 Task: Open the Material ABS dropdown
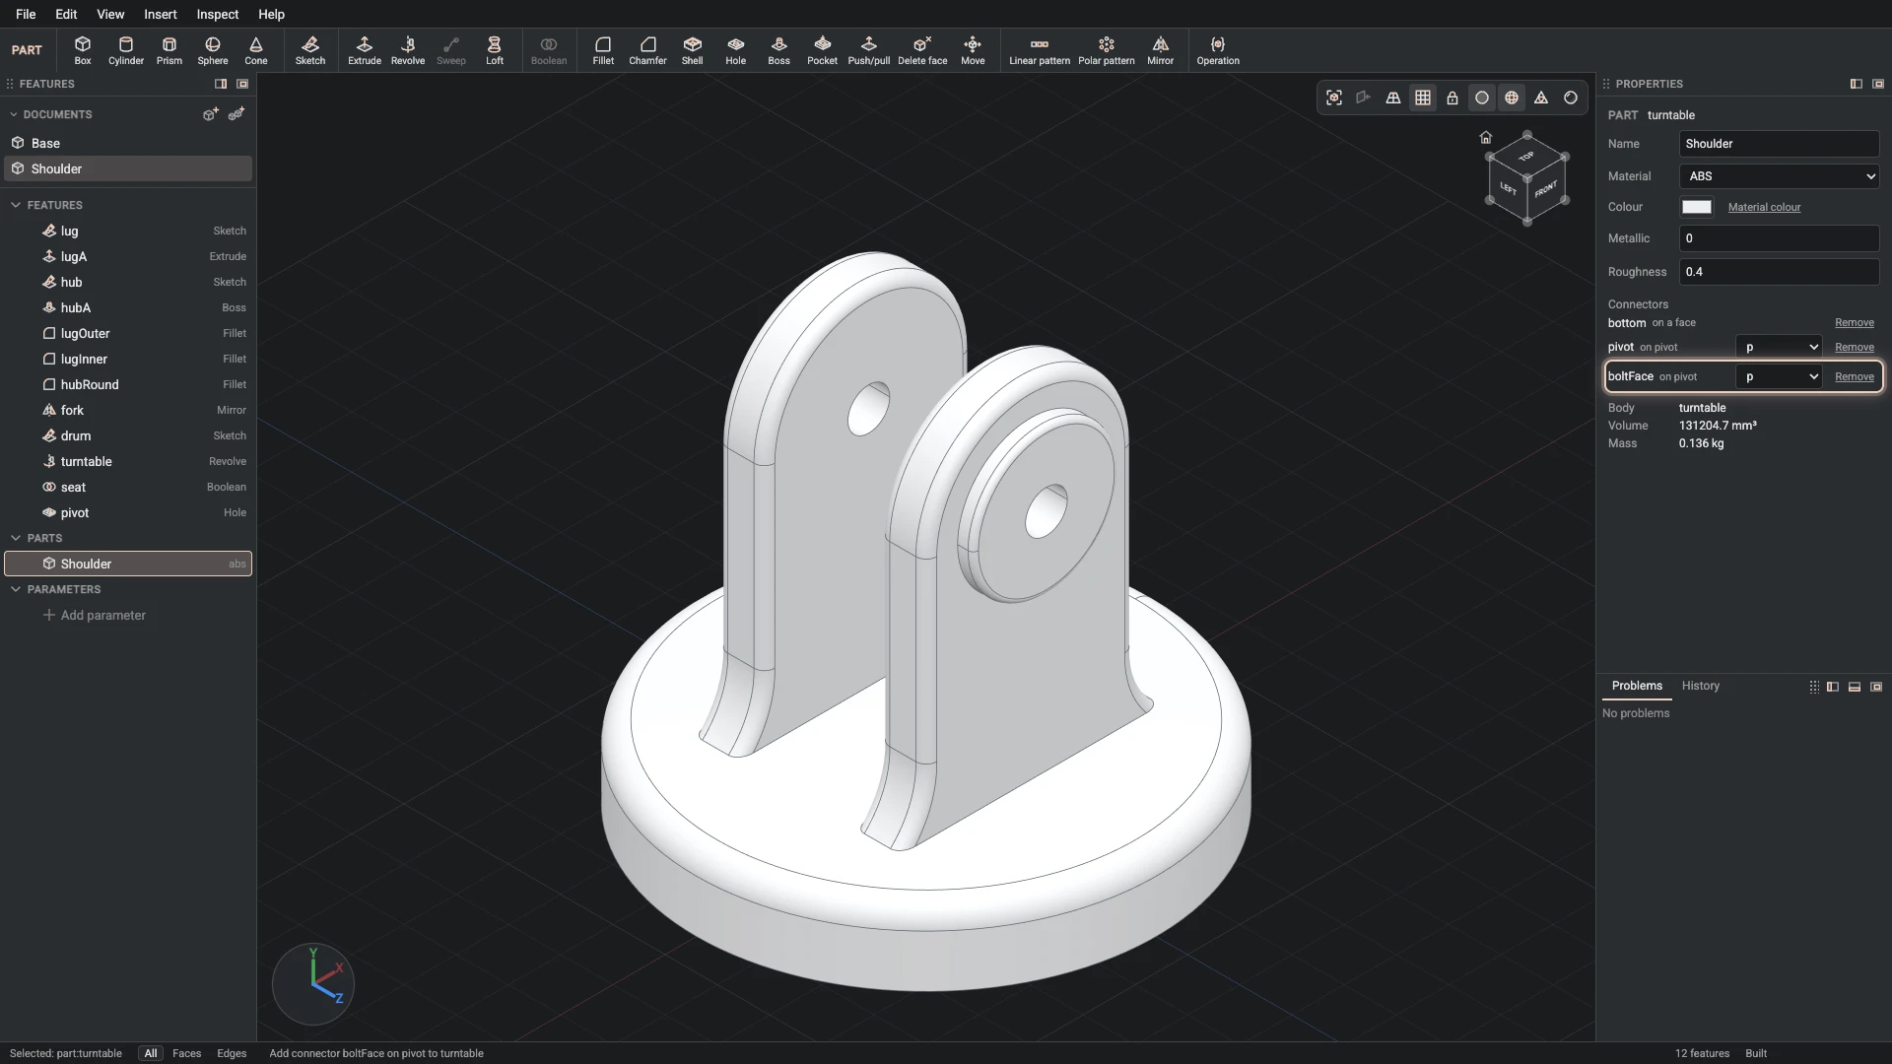click(1780, 176)
